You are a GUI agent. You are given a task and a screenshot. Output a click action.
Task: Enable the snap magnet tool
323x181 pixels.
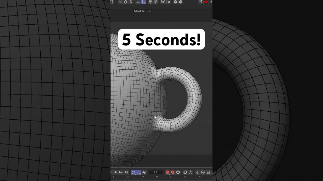click(125, 2)
